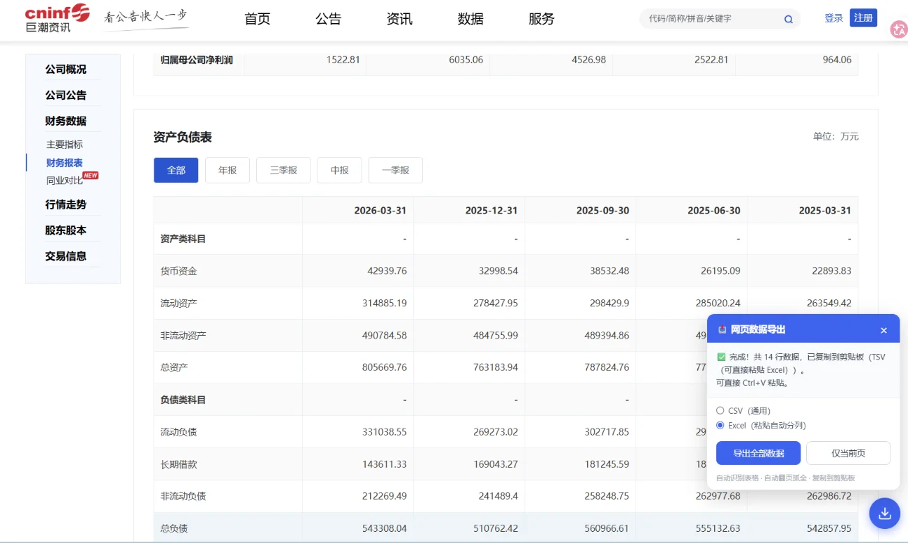908x543 pixels.
Task: Click the pink translate icon at top right
Action: tap(898, 30)
